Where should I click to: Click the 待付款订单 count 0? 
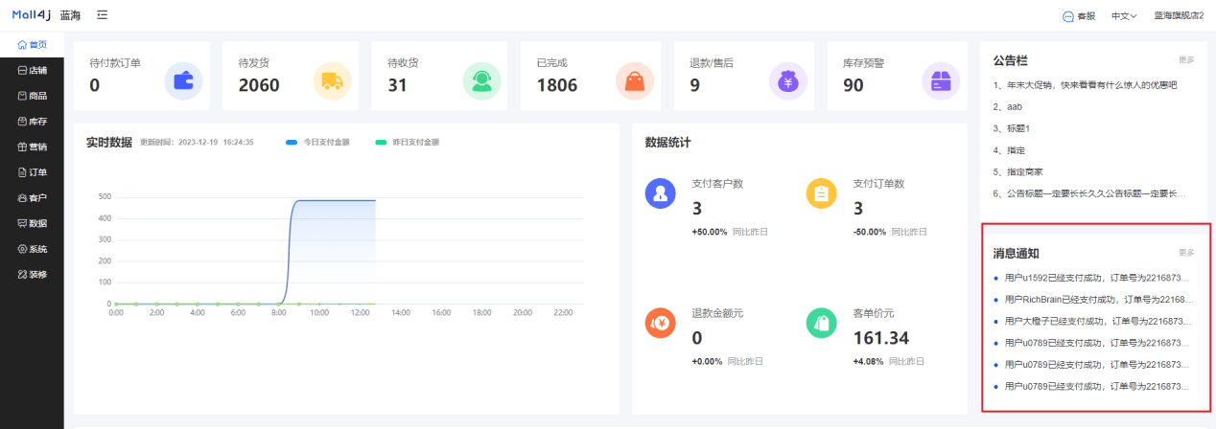[x=94, y=85]
